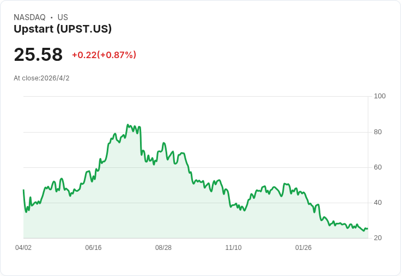Select the 08/28 date on x-axis
401x276 pixels.
point(163,248)
